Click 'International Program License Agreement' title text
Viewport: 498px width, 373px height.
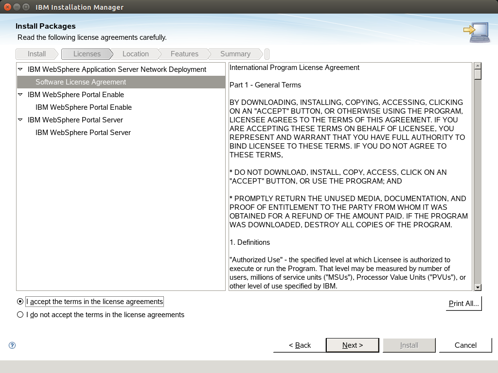(294, 68)
